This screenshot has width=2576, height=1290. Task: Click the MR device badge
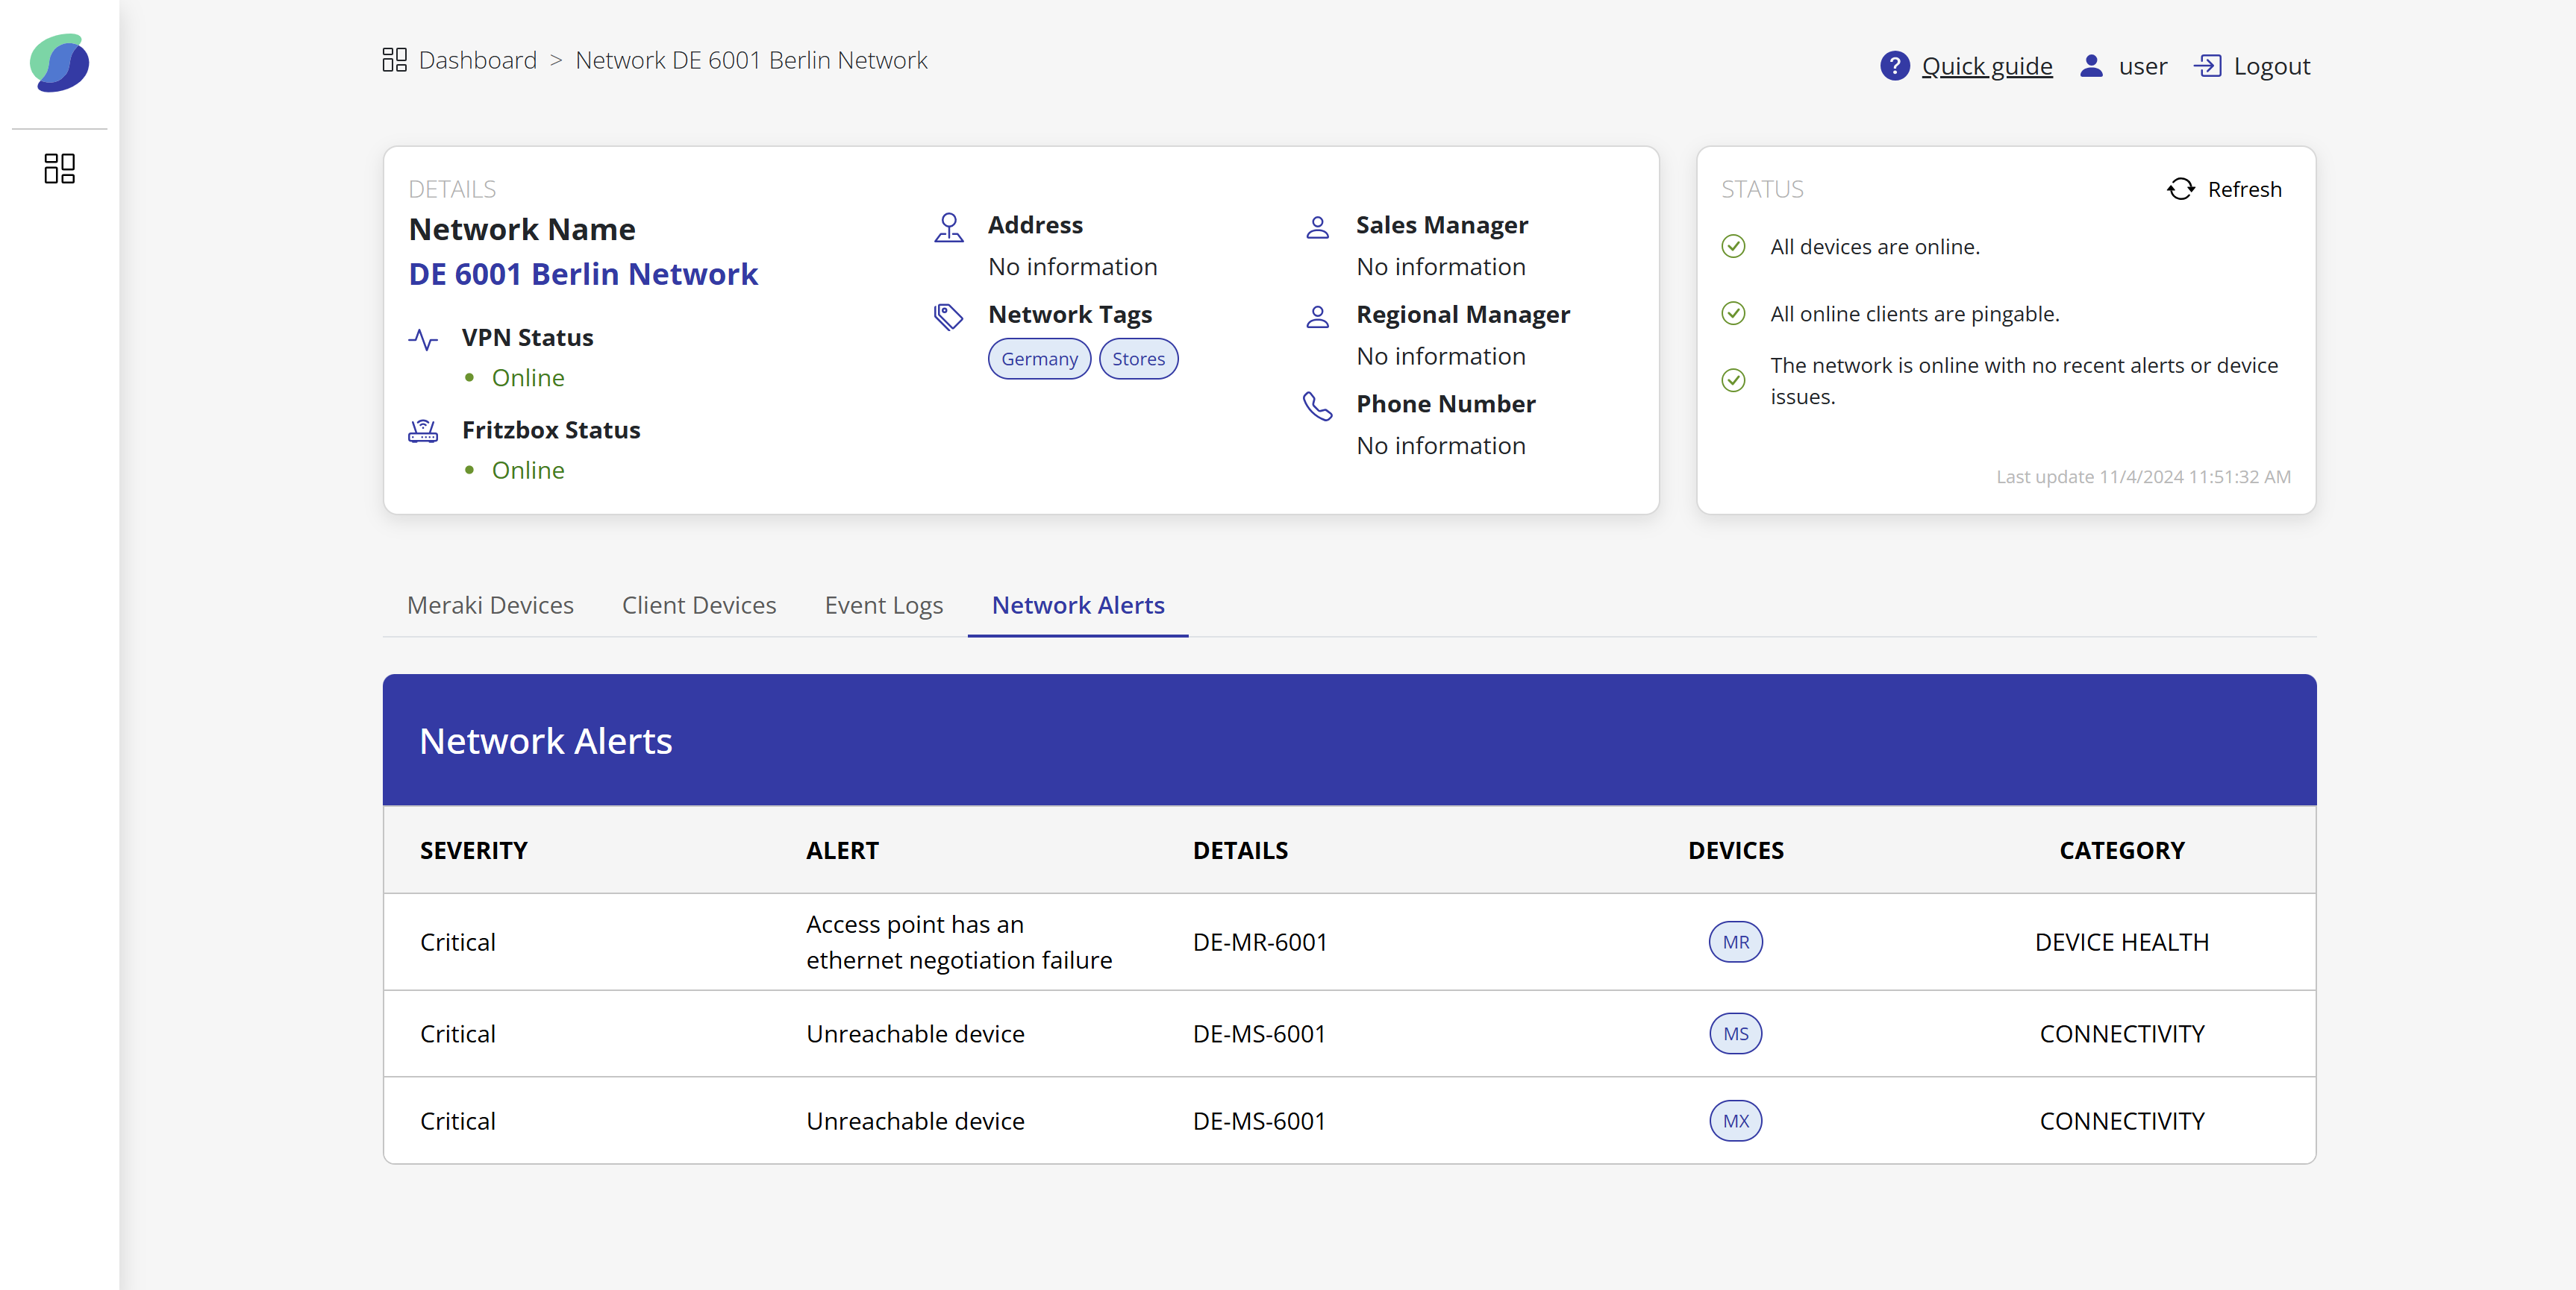[x=1735, y=943]
